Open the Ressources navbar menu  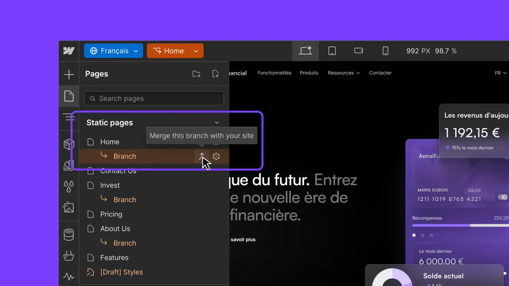[x=344, y=73]
